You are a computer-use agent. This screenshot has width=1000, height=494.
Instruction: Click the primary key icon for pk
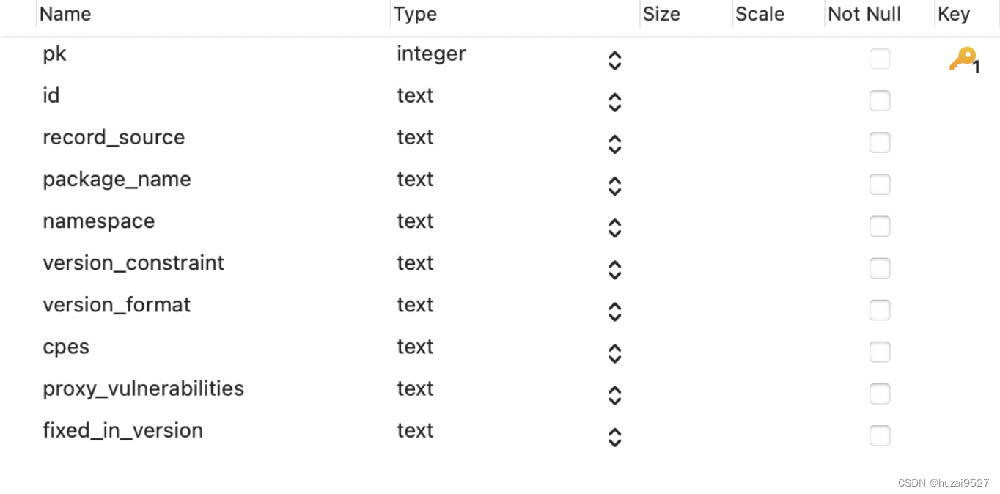tap(964, 59)
